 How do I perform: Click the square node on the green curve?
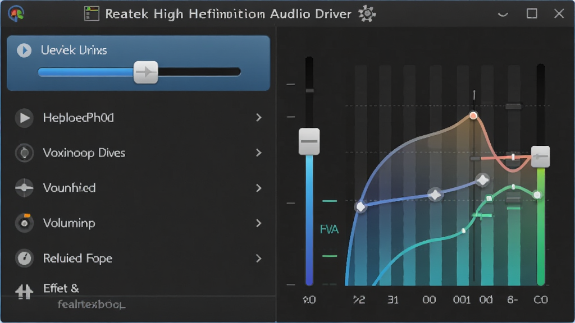[x=489, y=199]
